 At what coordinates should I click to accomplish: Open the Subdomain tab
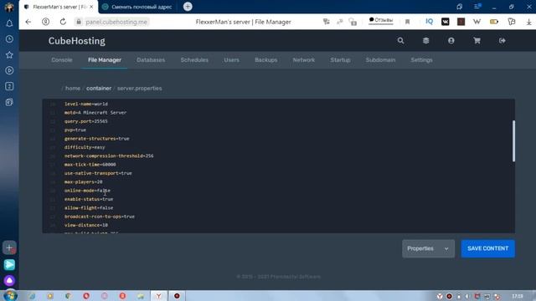click(x=380, y=59)
